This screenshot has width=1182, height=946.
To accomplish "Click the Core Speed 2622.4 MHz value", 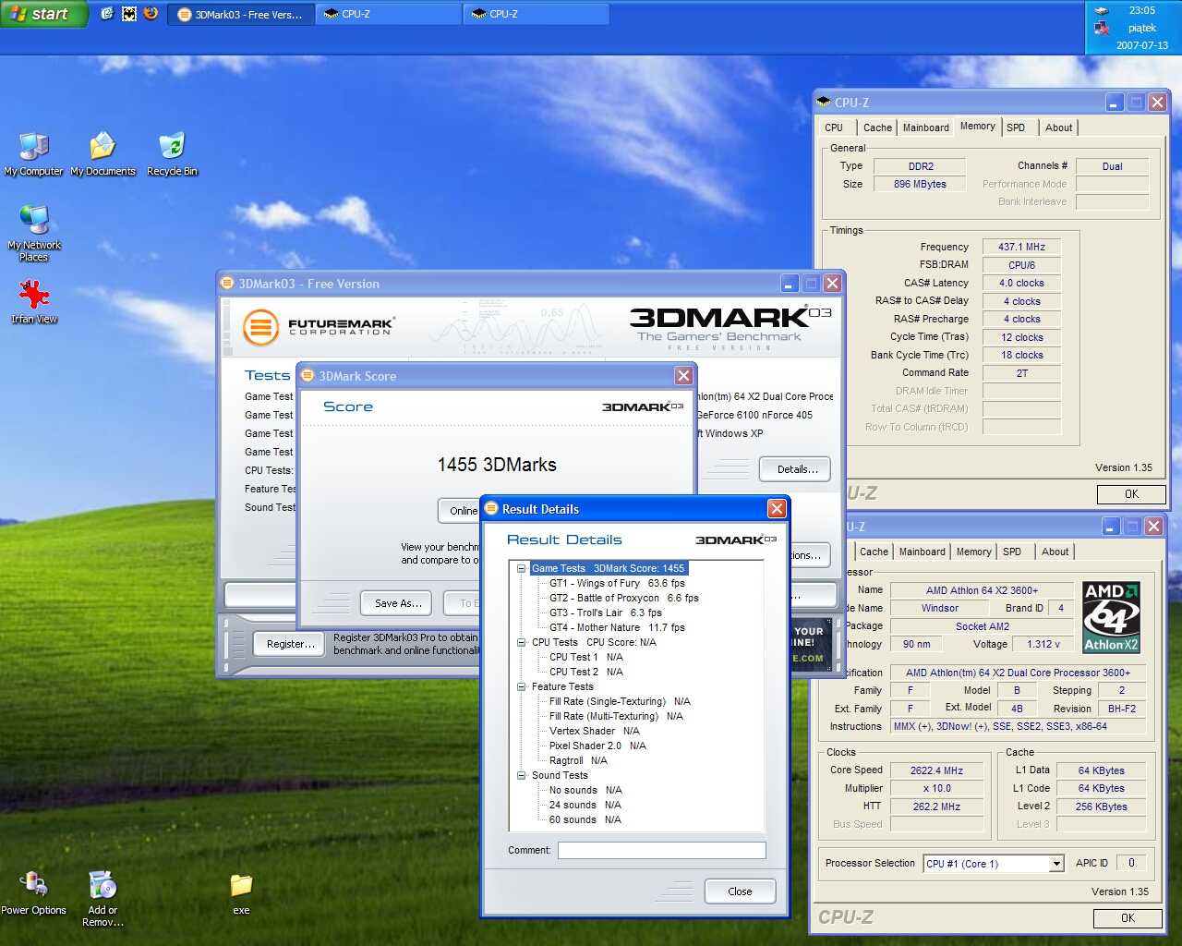I will click(936, 770).
